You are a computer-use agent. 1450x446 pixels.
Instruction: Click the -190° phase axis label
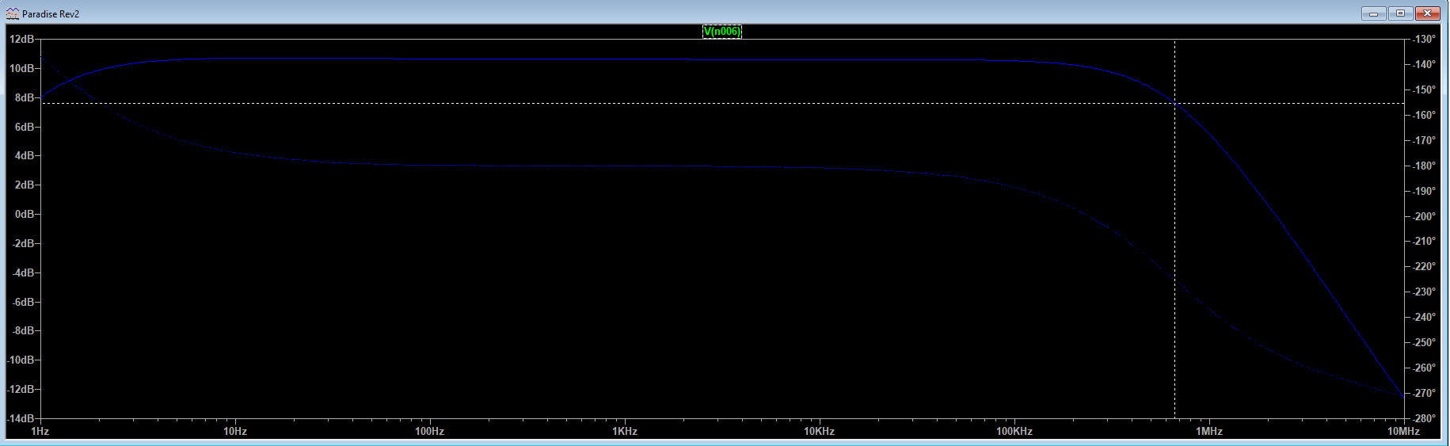[x=1424, y=191]
